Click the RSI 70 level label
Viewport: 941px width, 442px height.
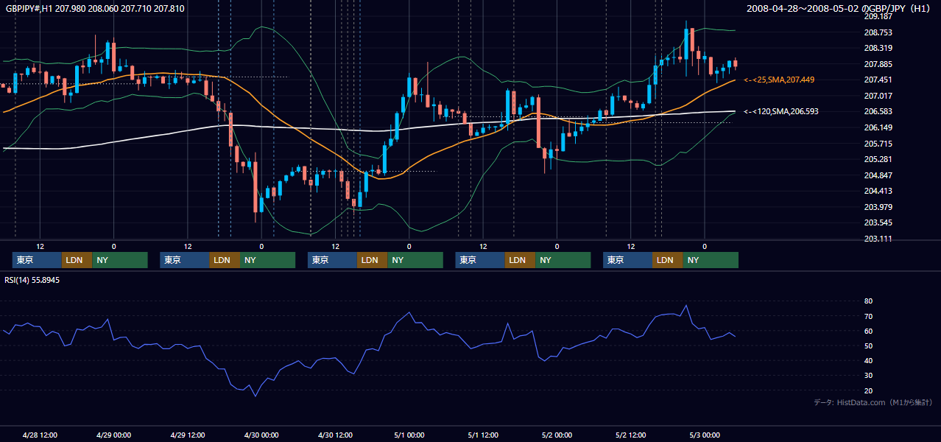coord(868,316)
